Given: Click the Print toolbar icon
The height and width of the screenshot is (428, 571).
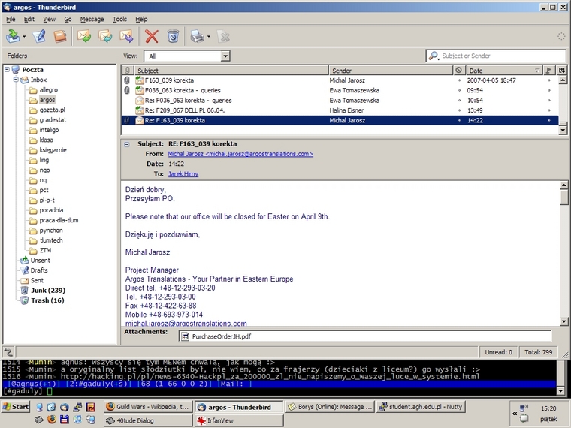Looking at the screenshot, I should (x=198, y=36).
